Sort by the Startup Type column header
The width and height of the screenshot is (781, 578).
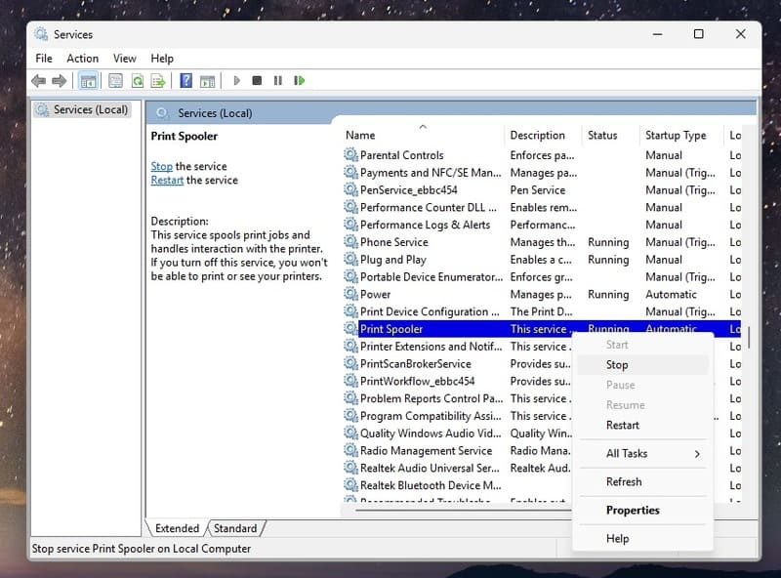click(681, 135)
